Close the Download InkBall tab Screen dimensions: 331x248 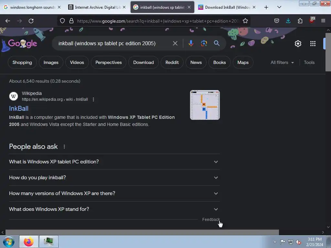pos(254,7)
